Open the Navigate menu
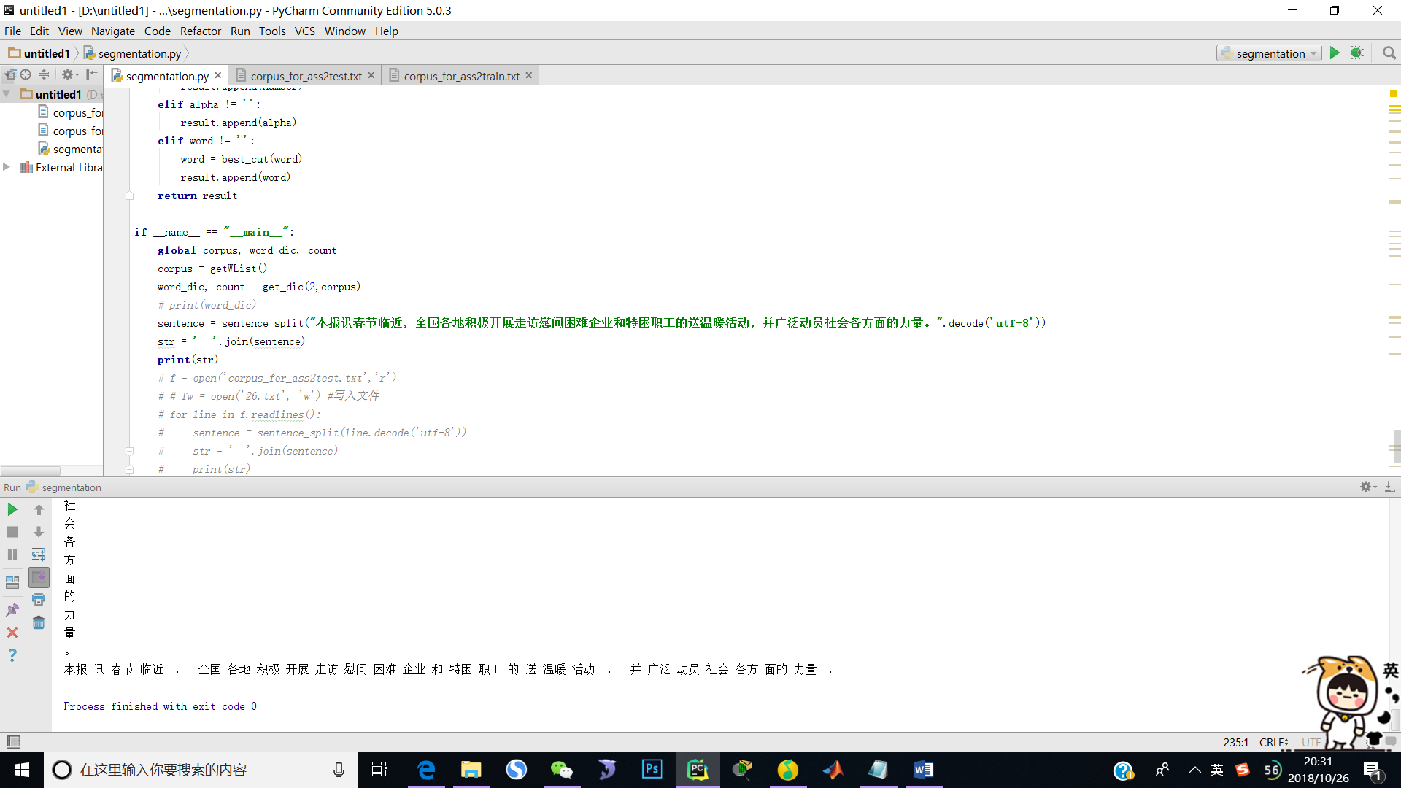The height and width of the screenshot is (788, 1401). [x=112, y=31]
